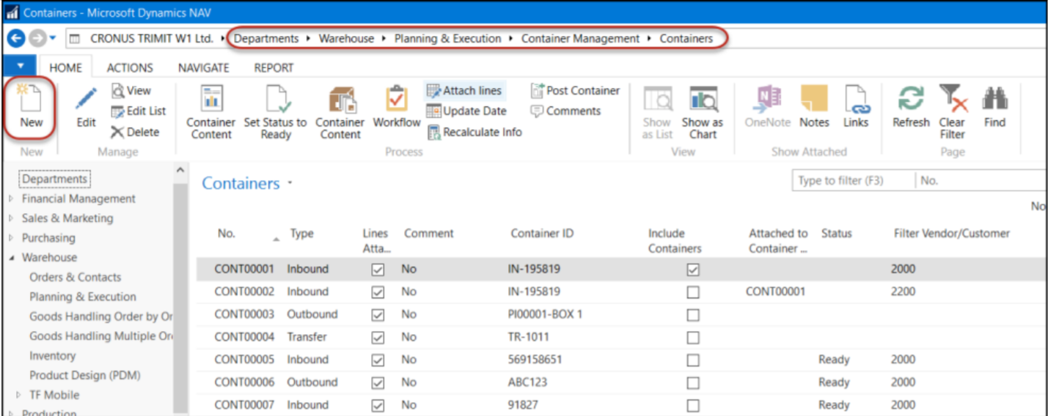Toggle Lines Attached for CONT00007
The width and height of the screenshot is (1048, 416).
(x=378, y=405)
